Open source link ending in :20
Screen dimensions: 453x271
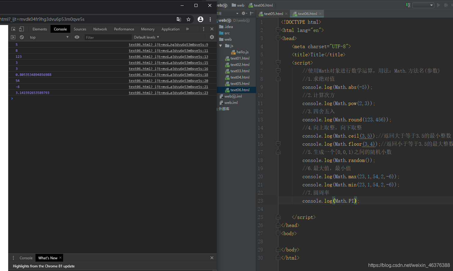point(168,81)
